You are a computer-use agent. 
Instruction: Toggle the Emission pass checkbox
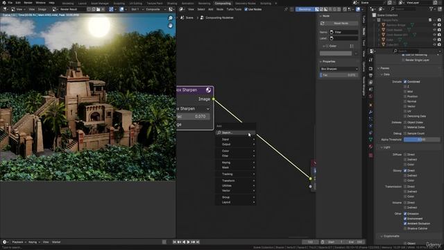click(405, 214)
